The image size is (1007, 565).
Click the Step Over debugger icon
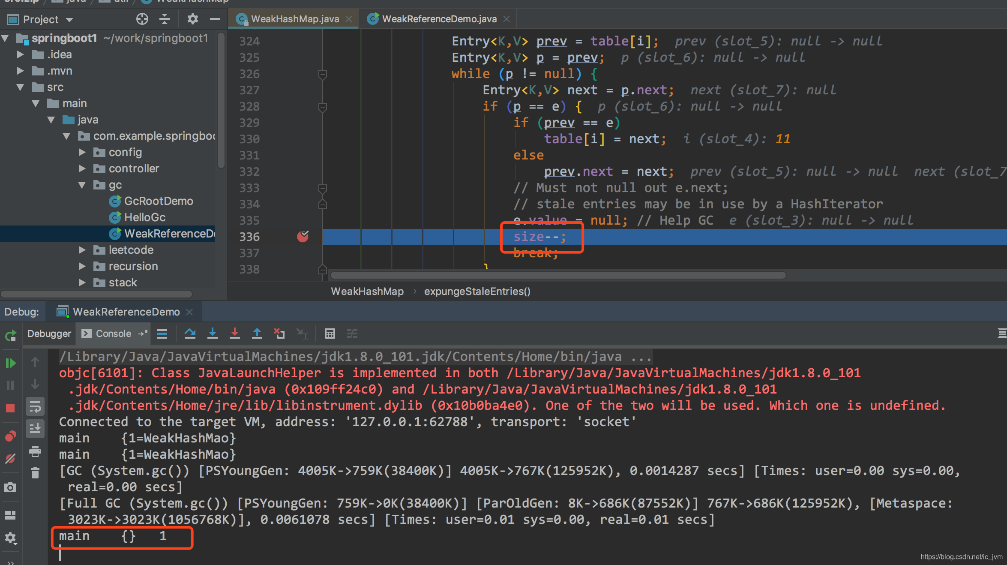pos(190,334)
